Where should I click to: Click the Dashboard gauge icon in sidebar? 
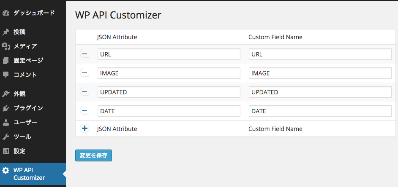click(5, 13)
